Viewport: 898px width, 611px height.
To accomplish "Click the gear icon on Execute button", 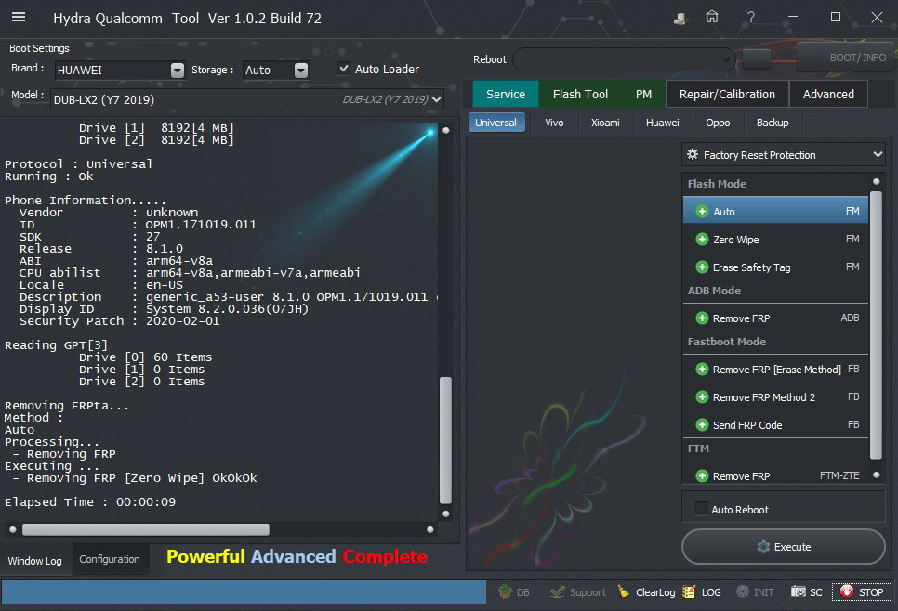I will pyautogui.click(x=763, y=547).
